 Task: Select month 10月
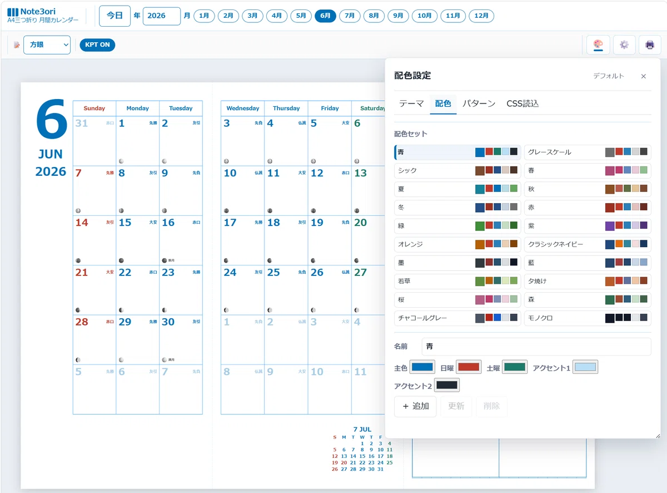coord(425,16)
